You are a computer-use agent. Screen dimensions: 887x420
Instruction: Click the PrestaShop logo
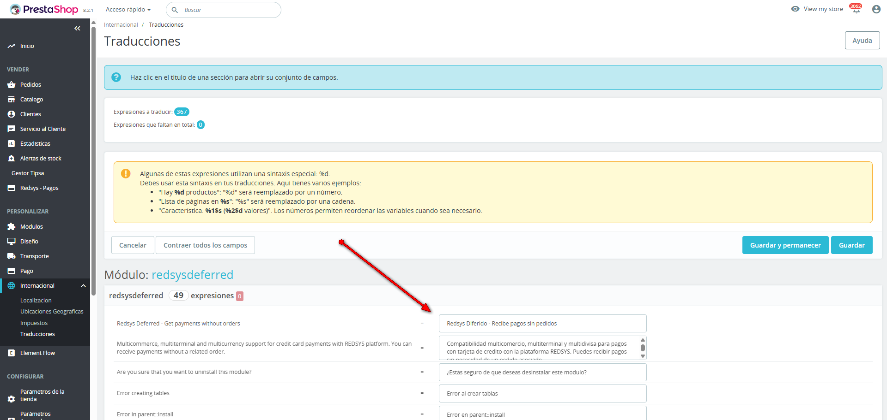coord(44,9)
